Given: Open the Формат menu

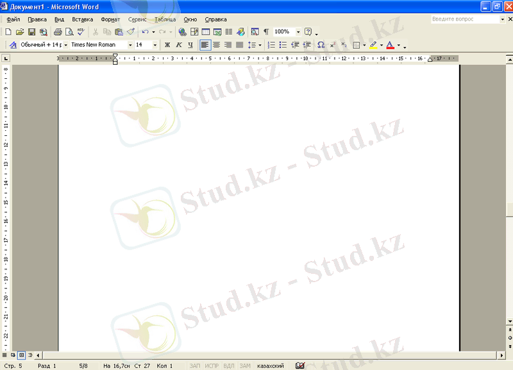Looking at the screenshot, I should click(110, 19).
